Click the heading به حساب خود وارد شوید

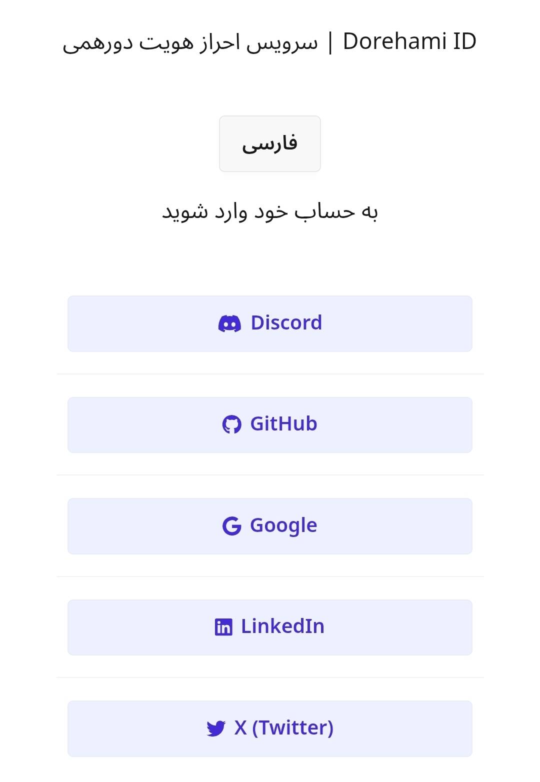point(270,212)
